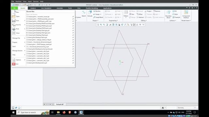Select the Project tool
The height and width of the screenshot is (117, 209).
click(148, 11)
